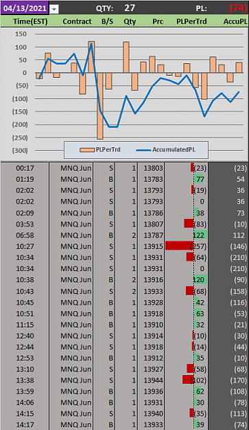Open the date dropdown arrow next to 04/13/2021

pyautogui.click(x=54, y=10)
